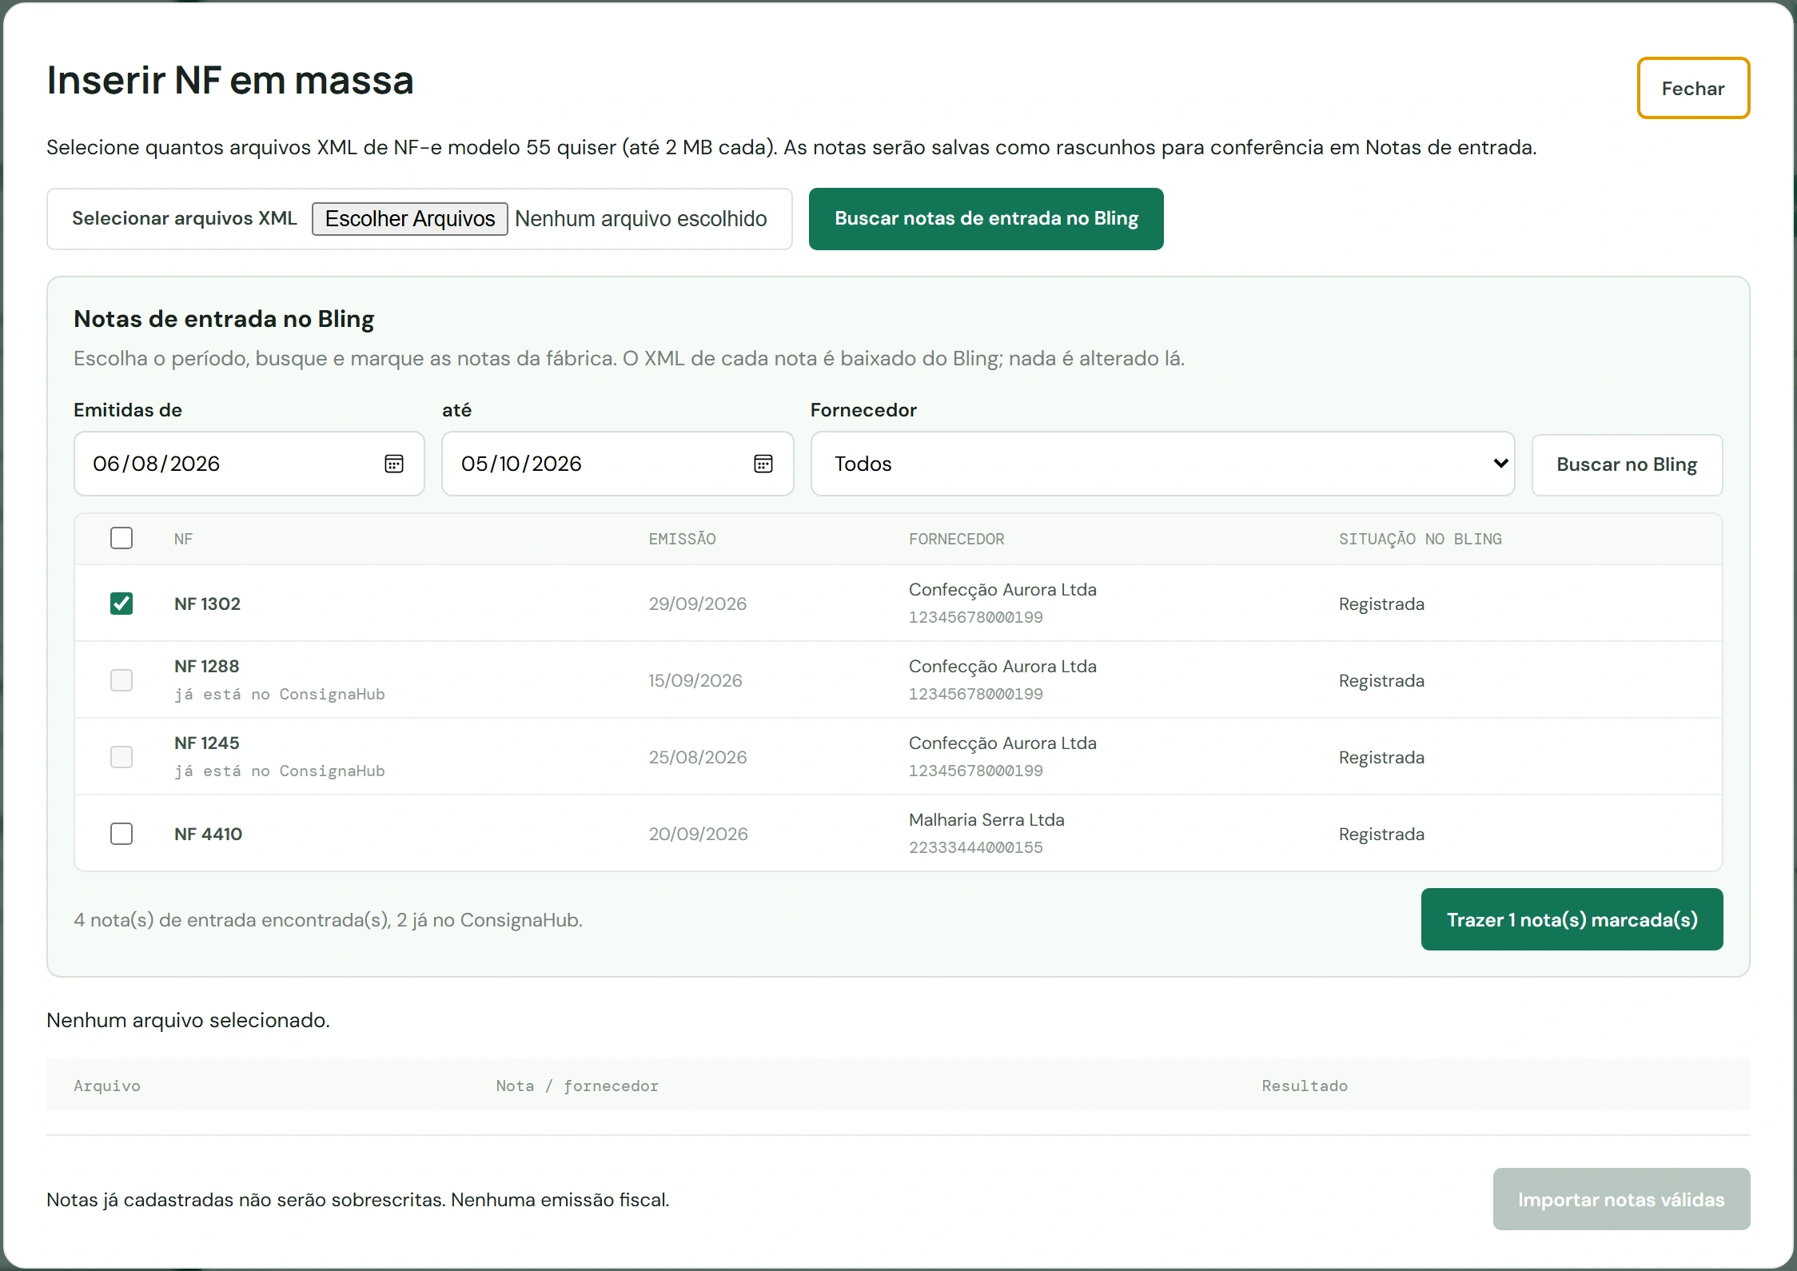Check the NF 4410 checkbox
The height and width of the screenshot is (1271, 1797).
[x=122, y=834]
